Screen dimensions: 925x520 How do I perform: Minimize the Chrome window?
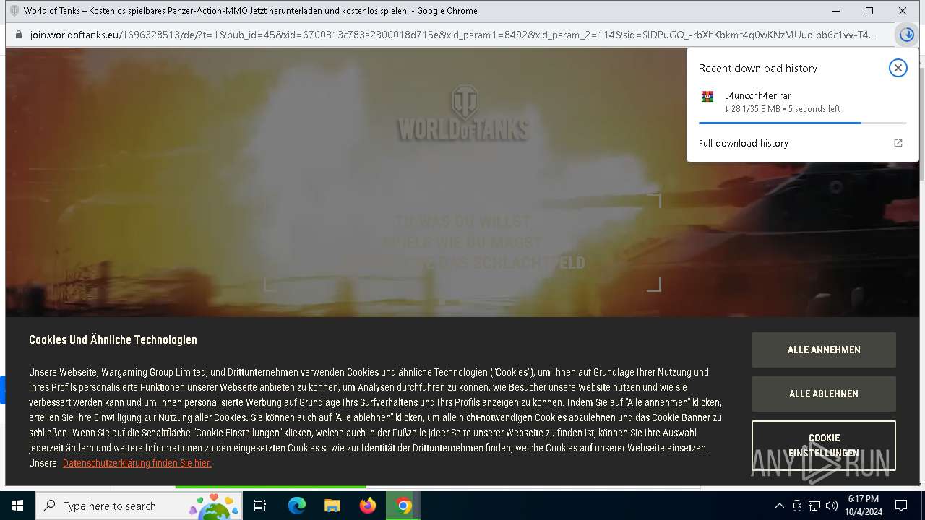pyautogui.click(x=836, y=11)
